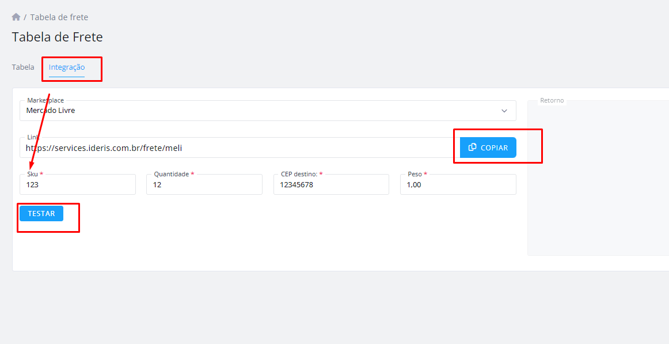
Task: Click the copy icon beside COPIAR
Action: click(472, 148)
